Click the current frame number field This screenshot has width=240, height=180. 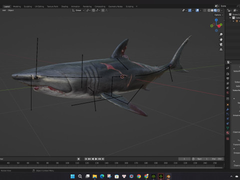tap(184, 159)
